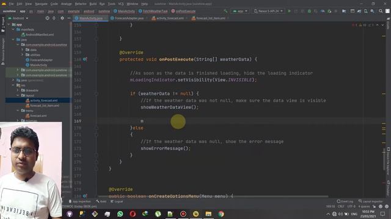Viewport: 391px width, 219px height.
Task: Open the Android project view dropdown
Action: point(18,18)
